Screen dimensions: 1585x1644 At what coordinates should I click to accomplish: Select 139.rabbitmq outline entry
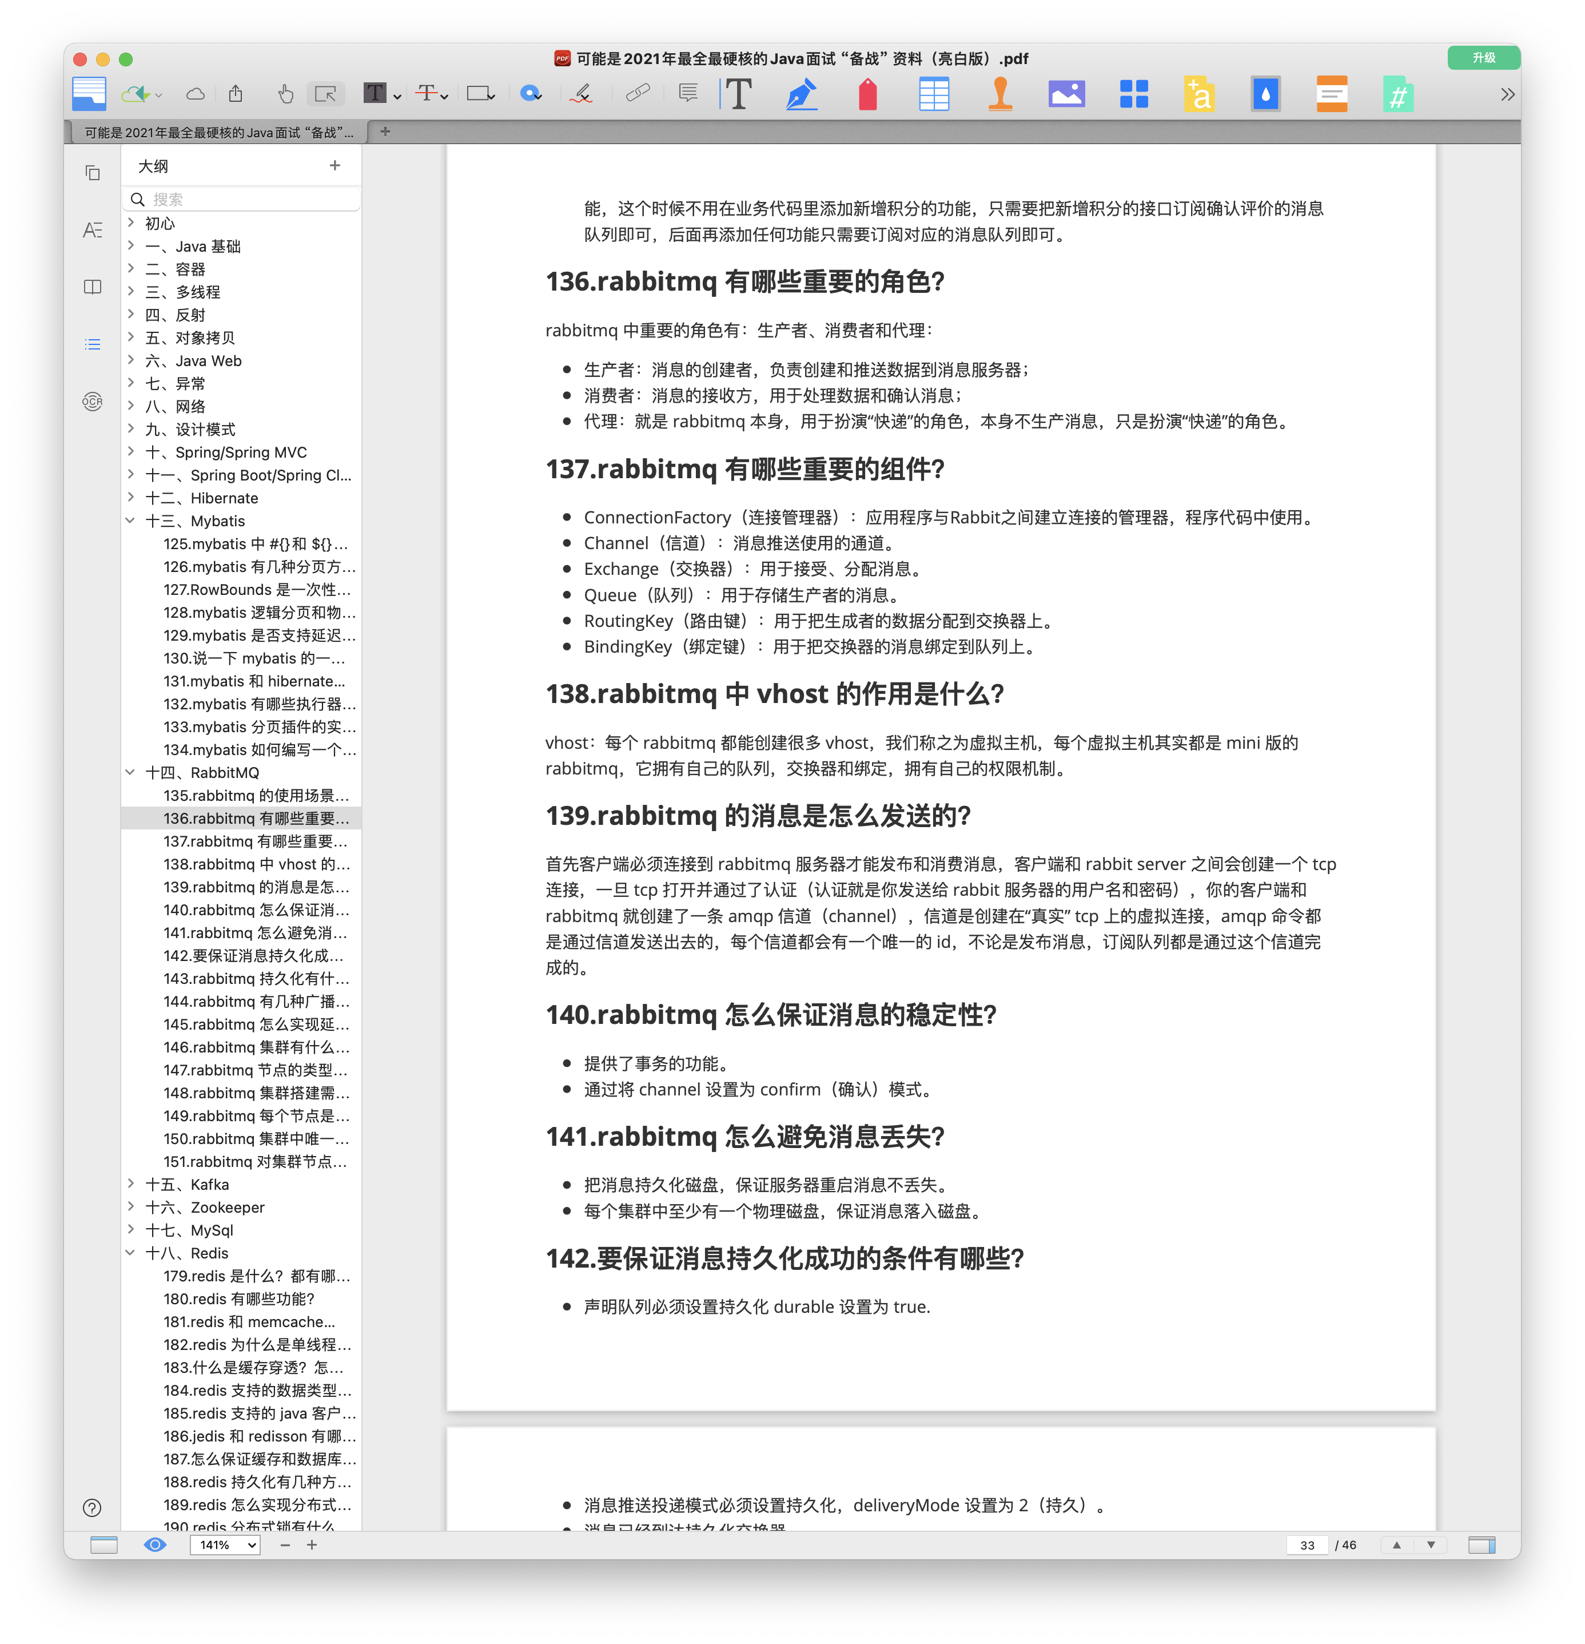[256, 887]
